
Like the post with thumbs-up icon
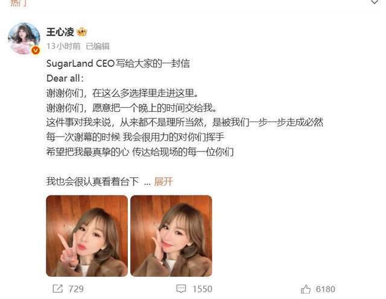(x=306, y=289)
